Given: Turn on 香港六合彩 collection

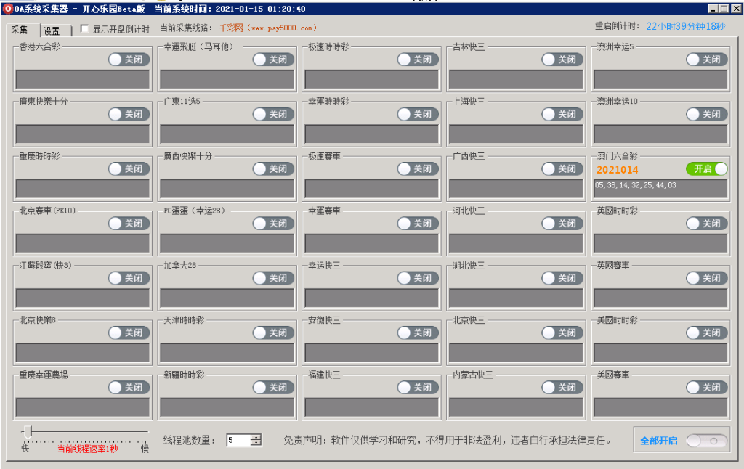Looking at the screenshot, I should pyautogui.click(x=129, y=60).
